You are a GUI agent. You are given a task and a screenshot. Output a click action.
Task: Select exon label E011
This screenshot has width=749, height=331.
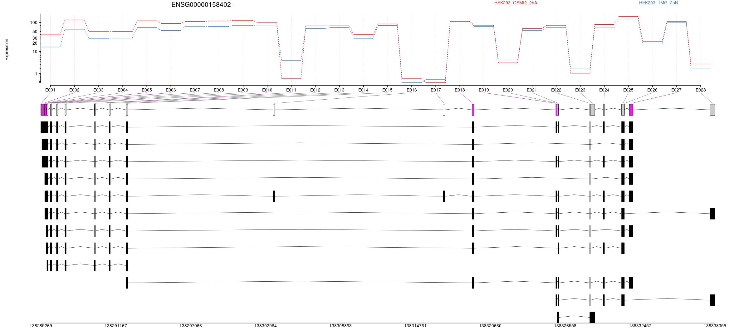click(x=291, y=90)
